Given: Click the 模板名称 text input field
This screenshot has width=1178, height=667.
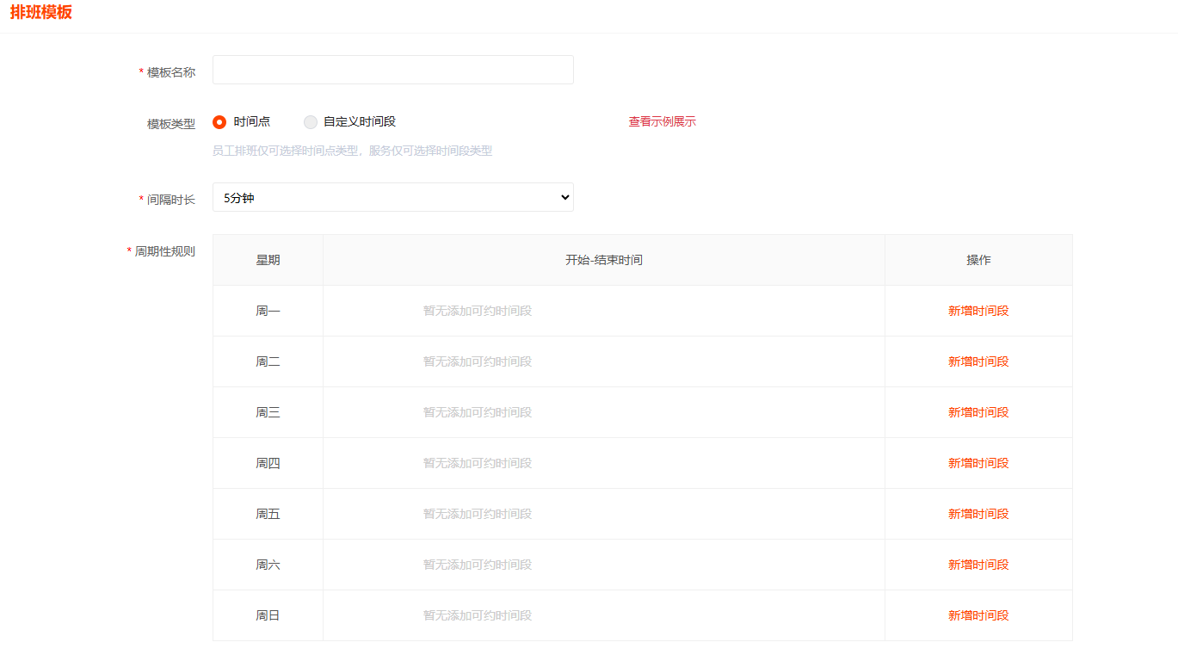Looking at the screenshot, I should (392, 70).
